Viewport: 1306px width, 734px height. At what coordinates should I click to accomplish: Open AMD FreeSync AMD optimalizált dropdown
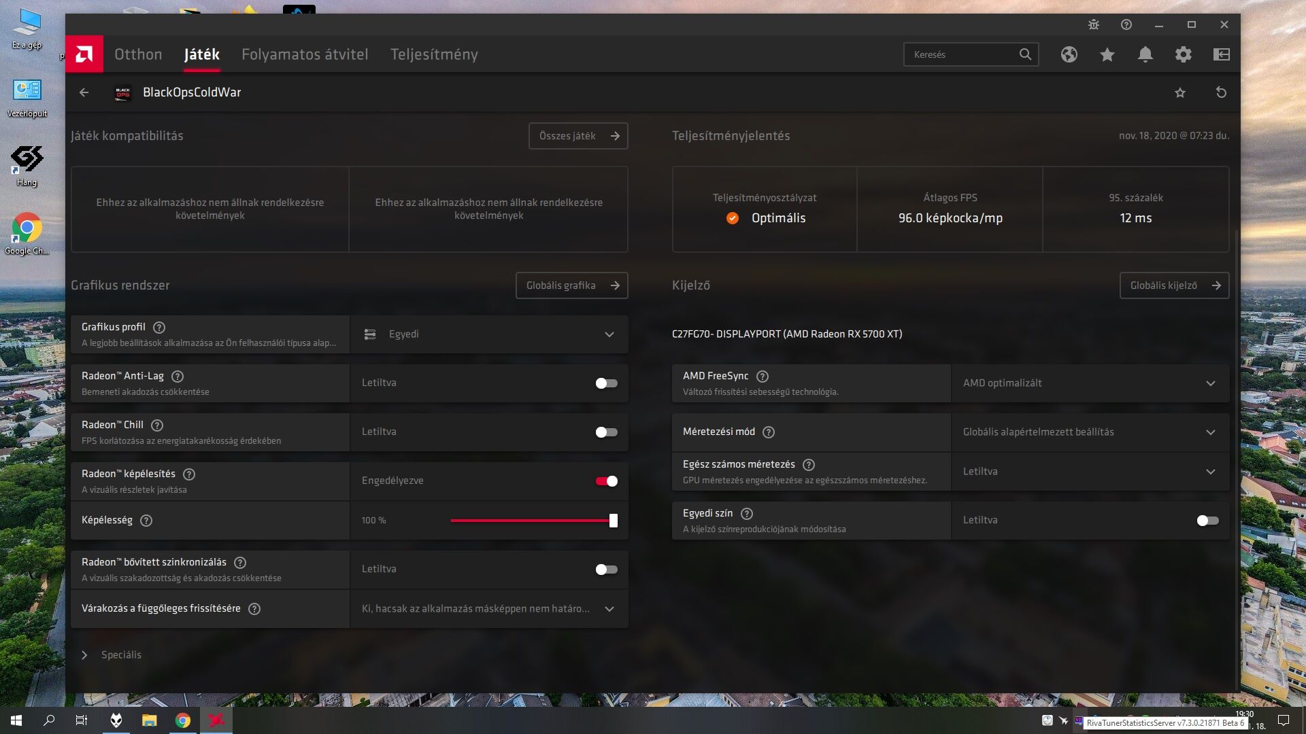[x=1090, y=383]
